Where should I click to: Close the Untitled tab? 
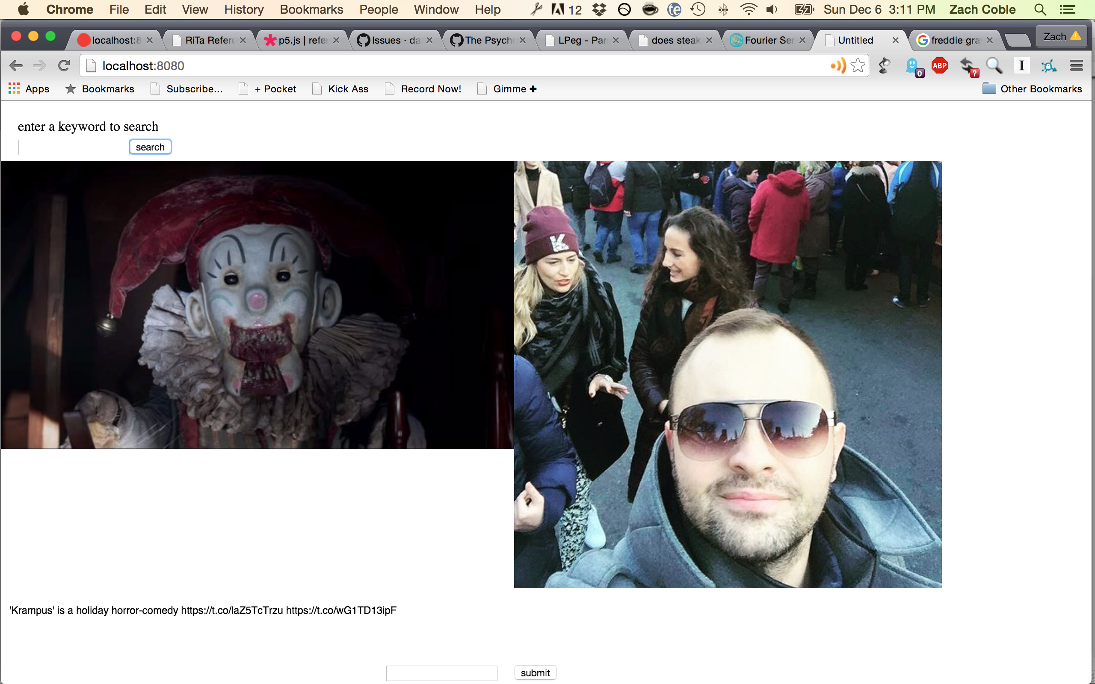pyautogui.click(x=895, y=40)
